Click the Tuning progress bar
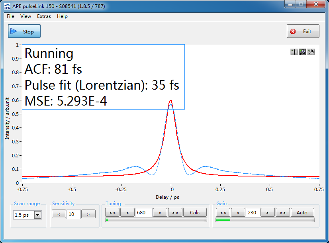This screenshot has width=329, height=243. (x=156, y=220)
